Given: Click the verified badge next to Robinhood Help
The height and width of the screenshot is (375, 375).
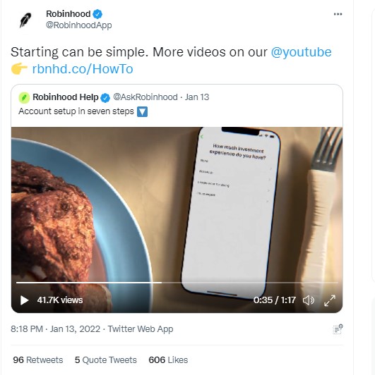Looking at the screenshot, I should [x=105, y=97].
